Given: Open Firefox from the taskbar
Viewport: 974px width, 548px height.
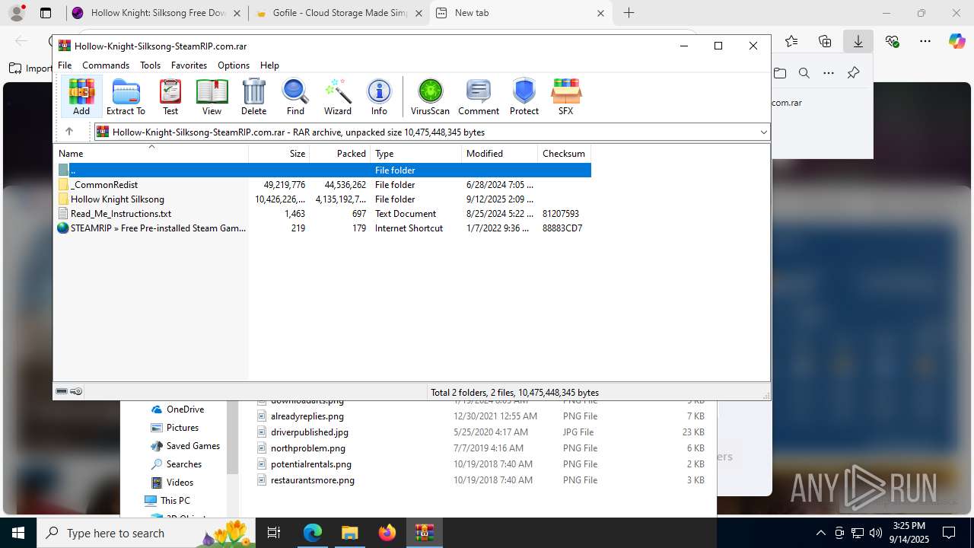Looking at the screenshot, I should [x=387, y=533].
